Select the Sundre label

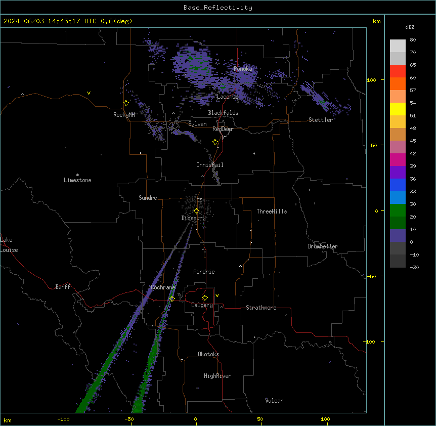coord(148,198)
